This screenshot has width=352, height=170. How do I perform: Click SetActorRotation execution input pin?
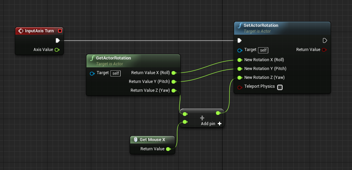coord(240,40)
